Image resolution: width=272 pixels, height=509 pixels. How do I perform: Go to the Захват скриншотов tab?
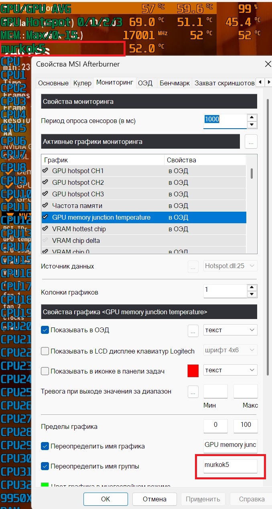tap(224, 83)
